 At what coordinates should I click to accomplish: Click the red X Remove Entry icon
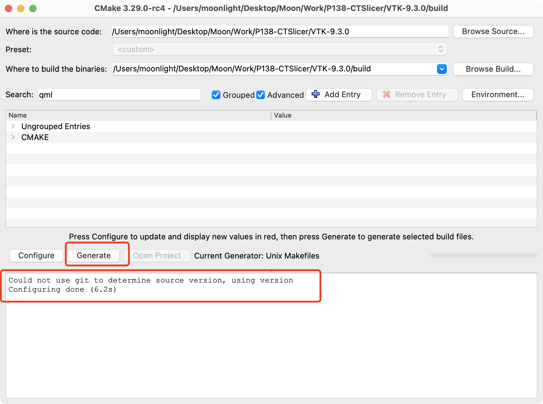click(x=386, y=94)
